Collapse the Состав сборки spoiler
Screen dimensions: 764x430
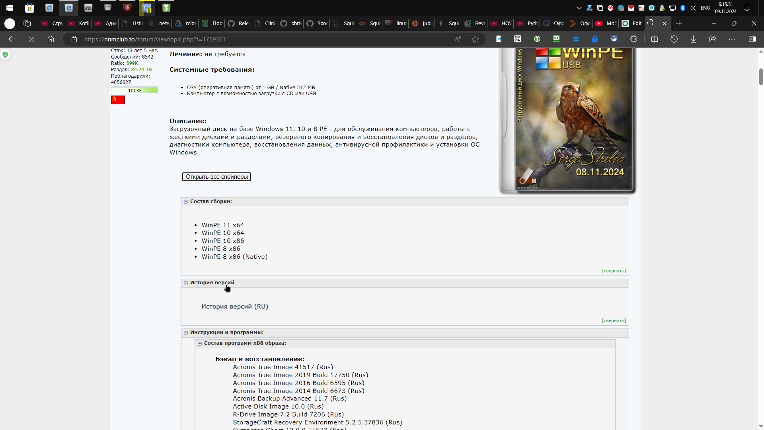tap(186, 202)
